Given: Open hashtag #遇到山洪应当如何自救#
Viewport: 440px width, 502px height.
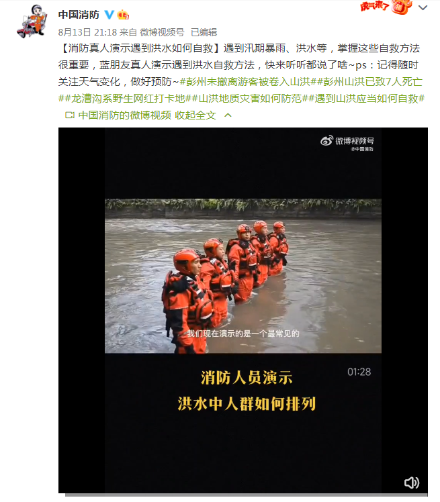Looking at the screenshot, I should (x=366, y=99).
